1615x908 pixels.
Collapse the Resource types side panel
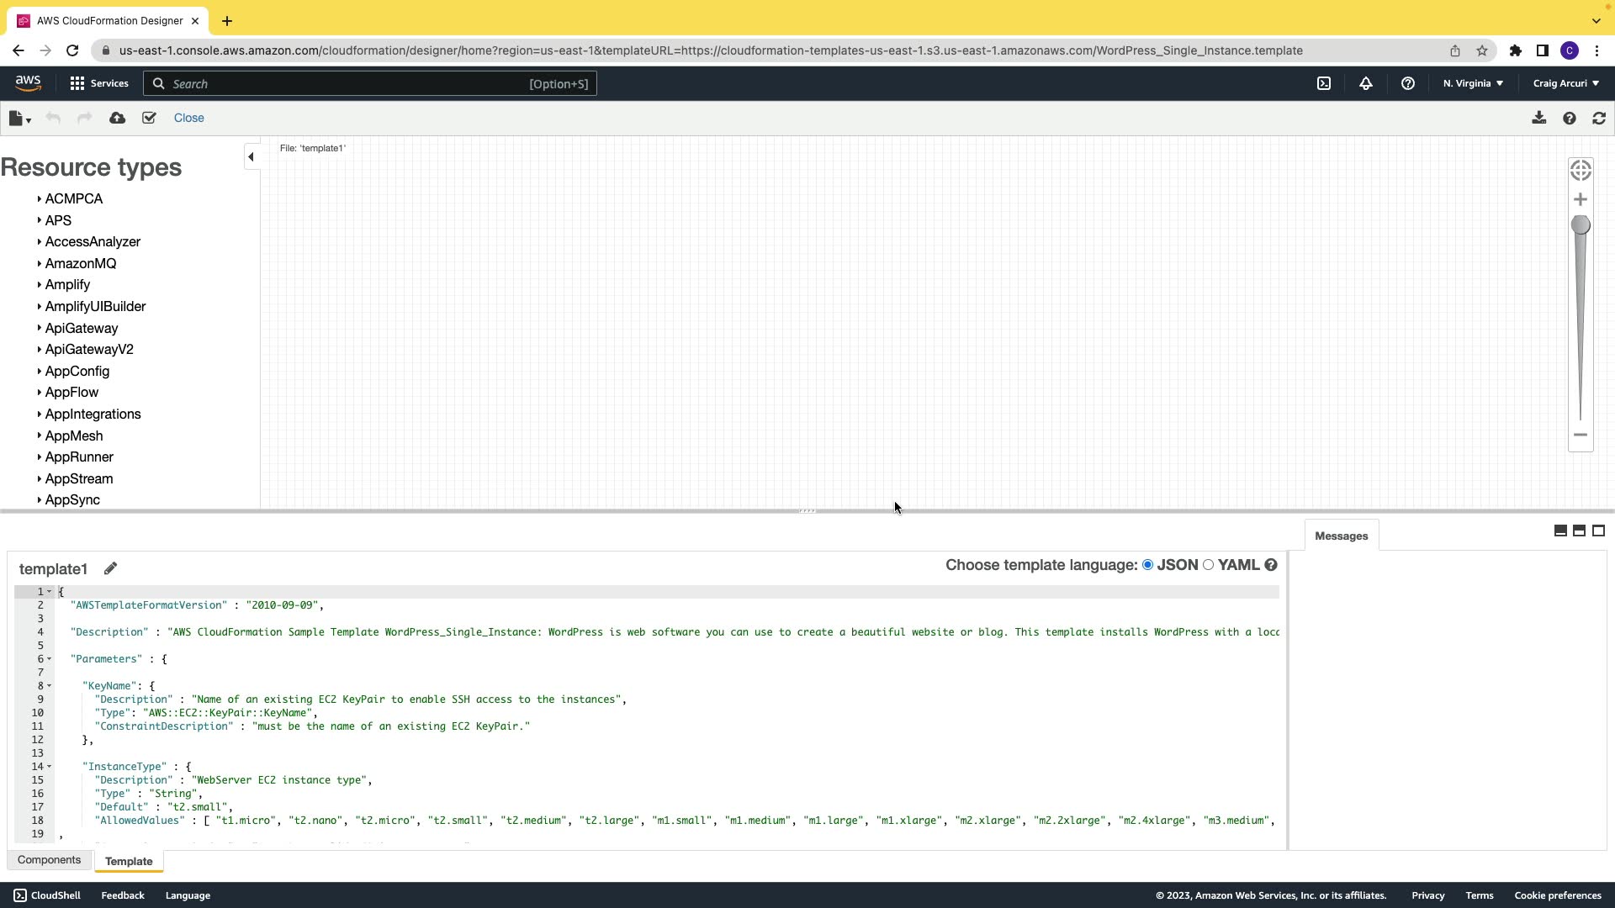point(251,157)
